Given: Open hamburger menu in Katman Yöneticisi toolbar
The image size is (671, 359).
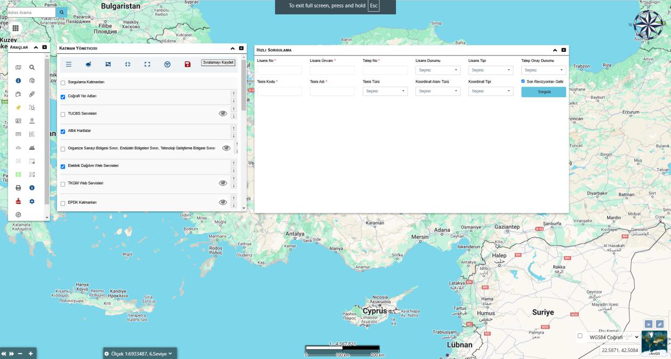Looking at the screenshot, I should 69,64.
